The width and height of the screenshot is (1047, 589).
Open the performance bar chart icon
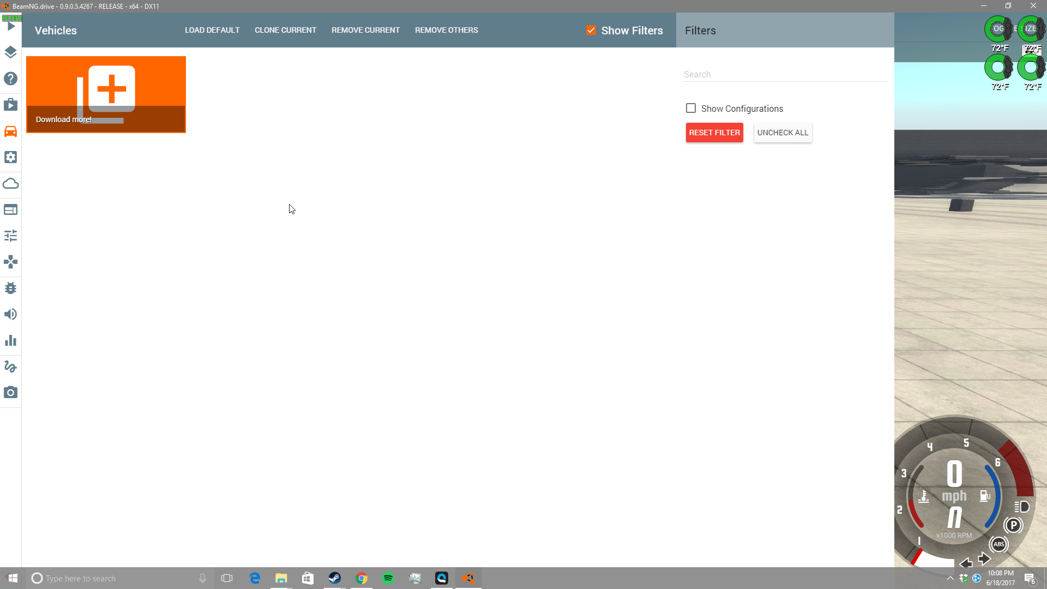coord(11,340)
